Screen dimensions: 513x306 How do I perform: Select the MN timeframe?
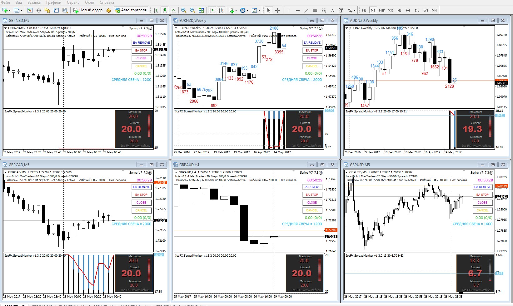(x=434, y=10)
